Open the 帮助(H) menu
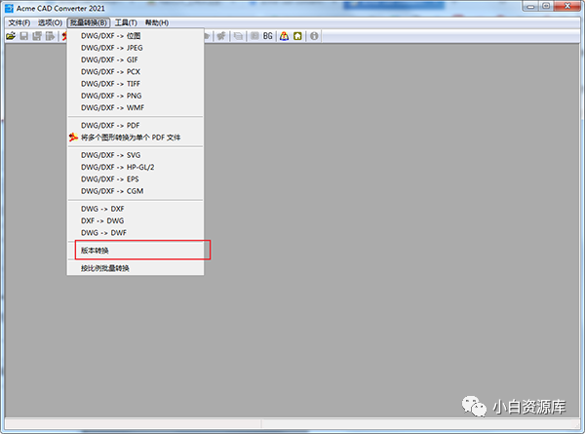Viewport: 585px width, 434px height. [x=157, y=22]
